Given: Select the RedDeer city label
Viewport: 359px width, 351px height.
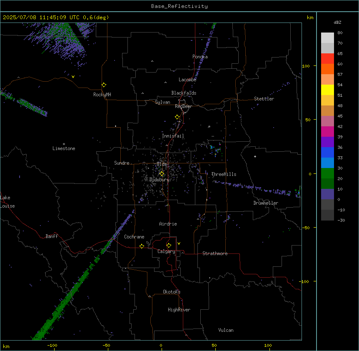Looking at the screenshot, I should [183, 106].
